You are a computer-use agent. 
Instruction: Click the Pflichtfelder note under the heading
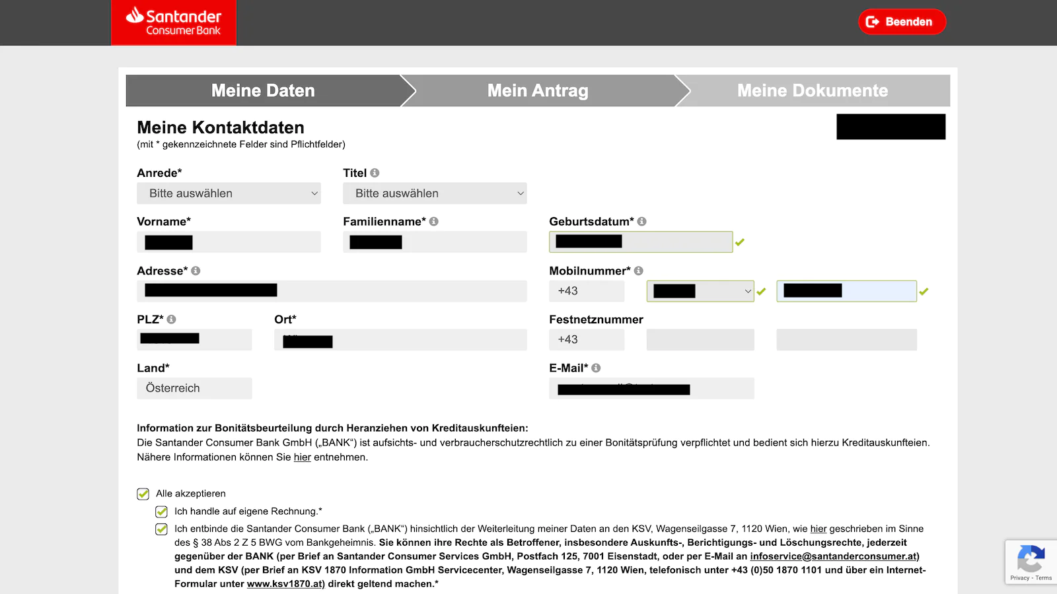241,145
